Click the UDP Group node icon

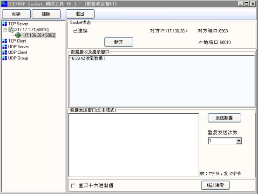(x=5, y=58)
